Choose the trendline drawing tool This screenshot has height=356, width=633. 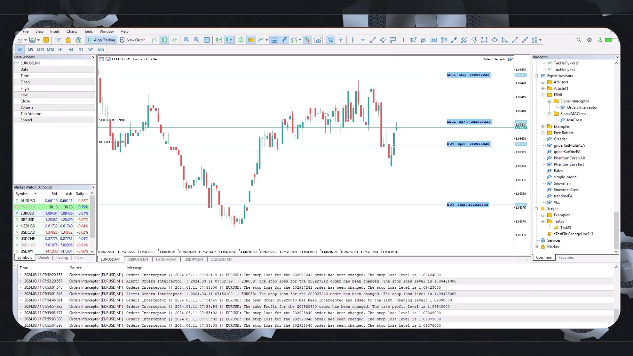pos(373,40)
